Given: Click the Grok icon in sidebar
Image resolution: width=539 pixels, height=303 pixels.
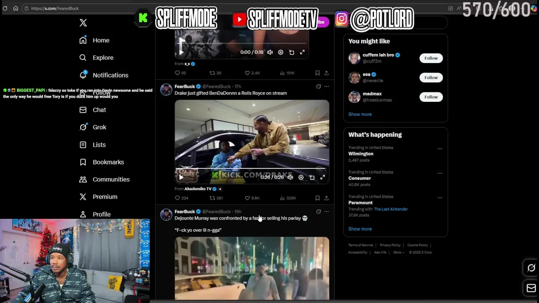Looking at the screenshot, I should tap(83, 127).
